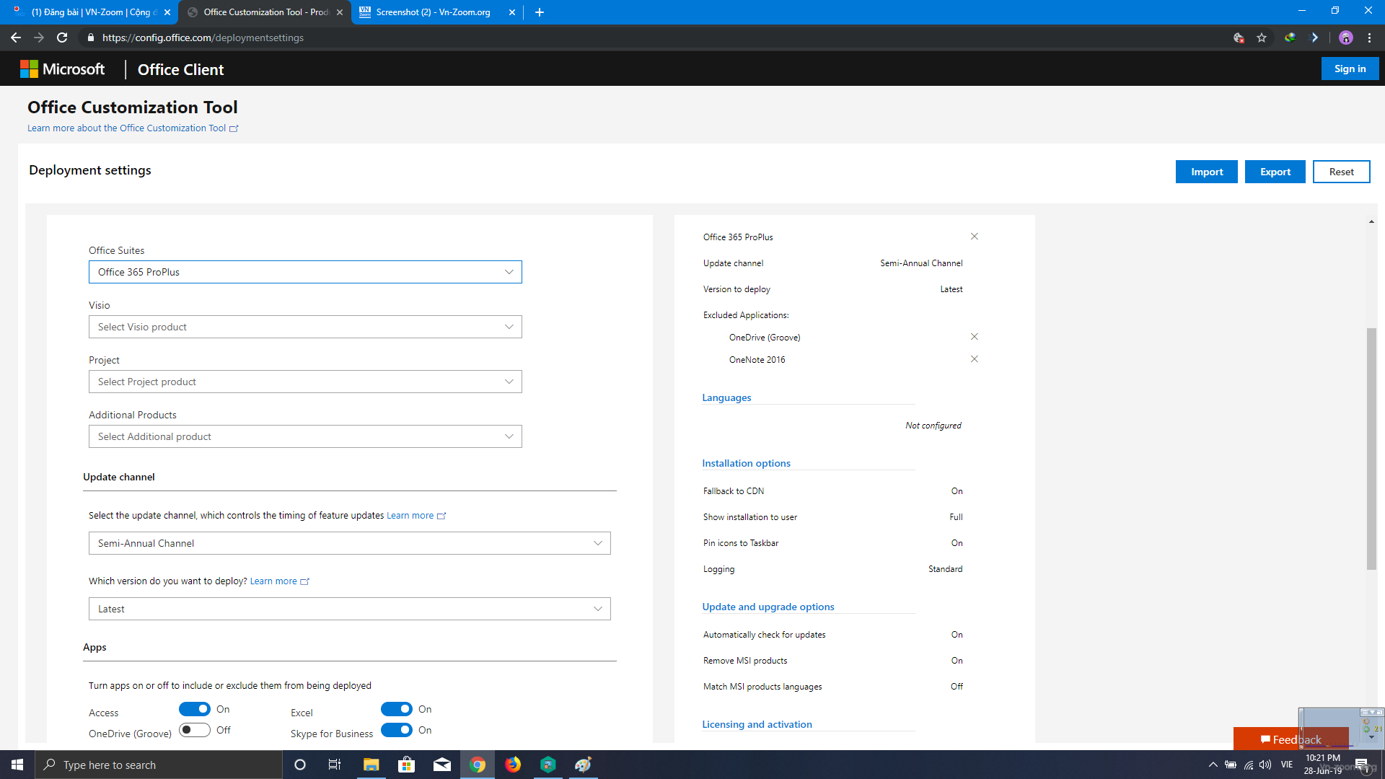Open the Select Visio product dropdown
Image resolution: width=1385 pixels, height=779 pixels.
tap(305, 327)
